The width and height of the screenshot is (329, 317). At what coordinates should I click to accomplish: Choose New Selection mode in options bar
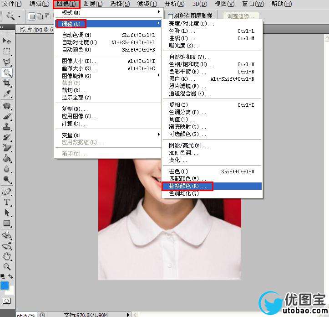(x=32, y=16)
